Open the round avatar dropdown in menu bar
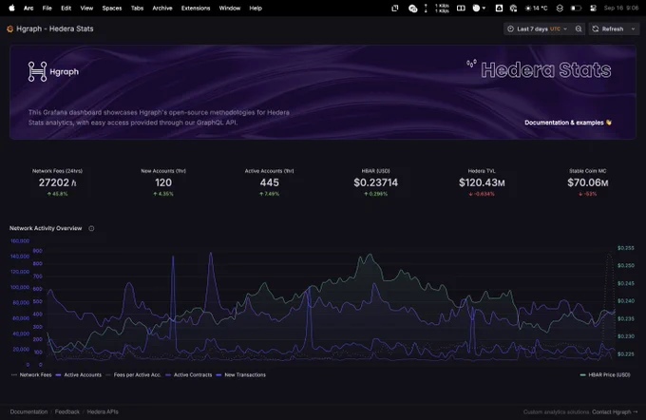Viewport: 646px width, 420px height. point(479,8)
